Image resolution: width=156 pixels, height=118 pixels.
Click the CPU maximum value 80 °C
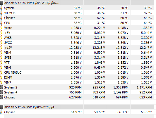click(x=124, y=23)
